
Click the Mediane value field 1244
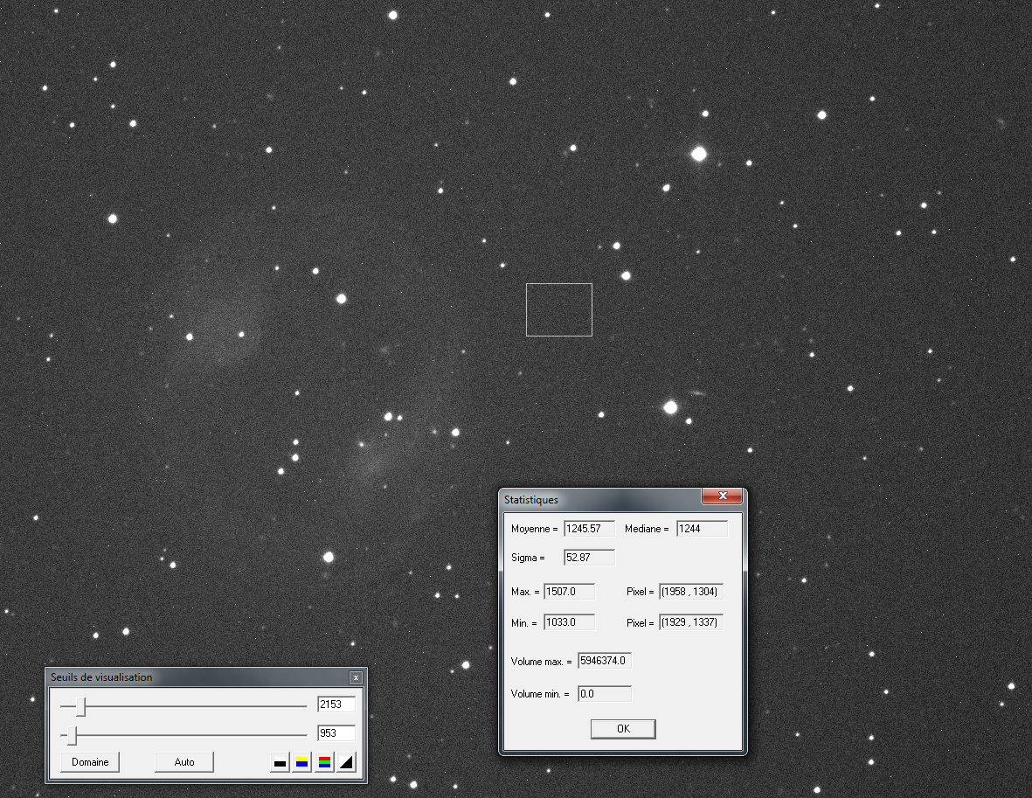click(703, 529)
